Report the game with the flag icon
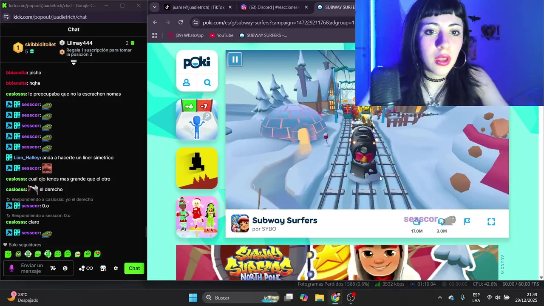The image size is (544, 306). point(467,221)
